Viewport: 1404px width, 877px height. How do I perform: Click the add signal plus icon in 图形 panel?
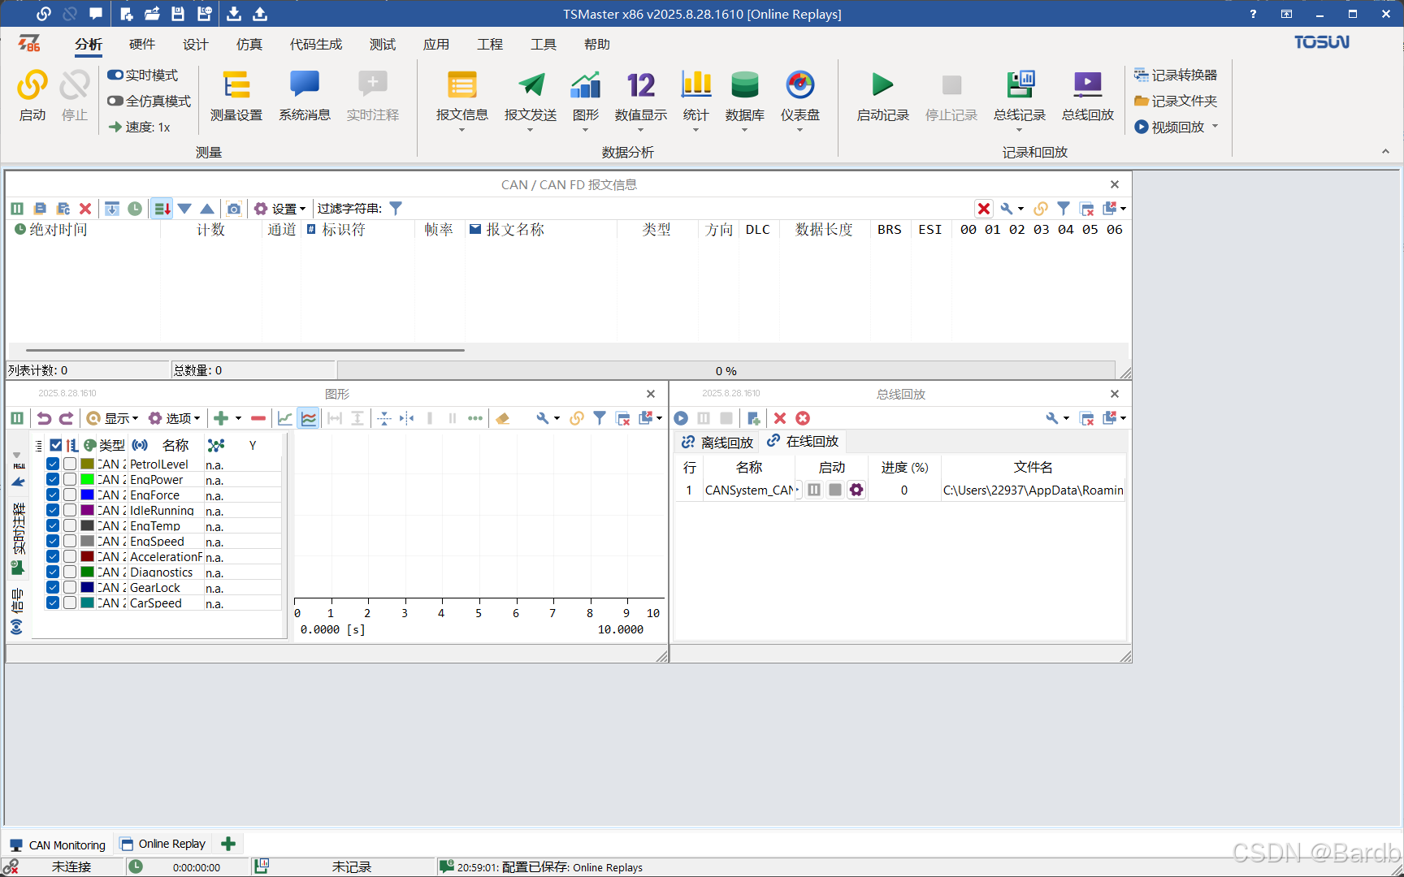pos(221,418)
